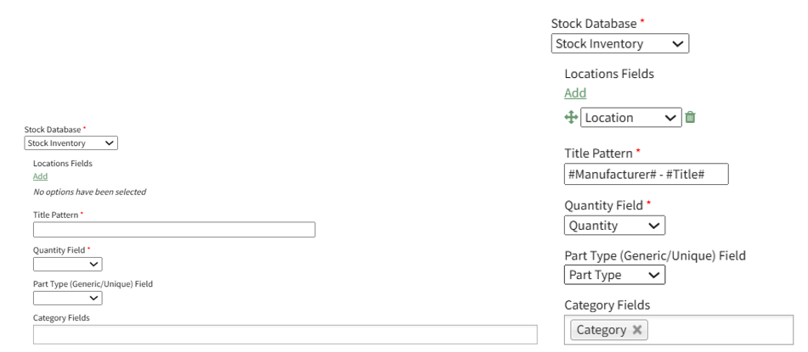Click blank space in the Category Fields box beside the Category tag

point(722,330)
